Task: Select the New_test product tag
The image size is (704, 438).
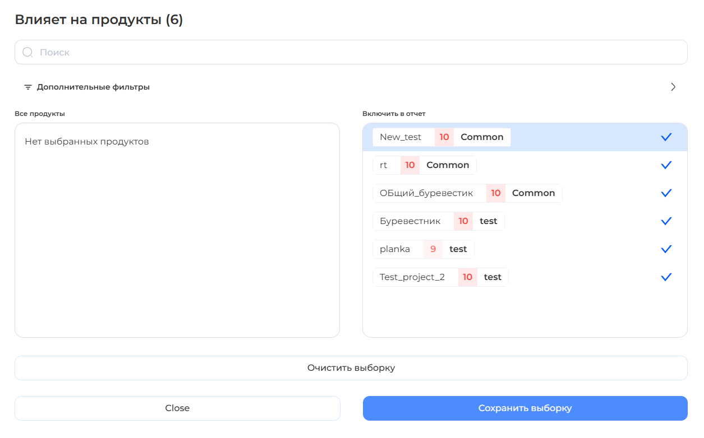Action: tap(401, 137)
